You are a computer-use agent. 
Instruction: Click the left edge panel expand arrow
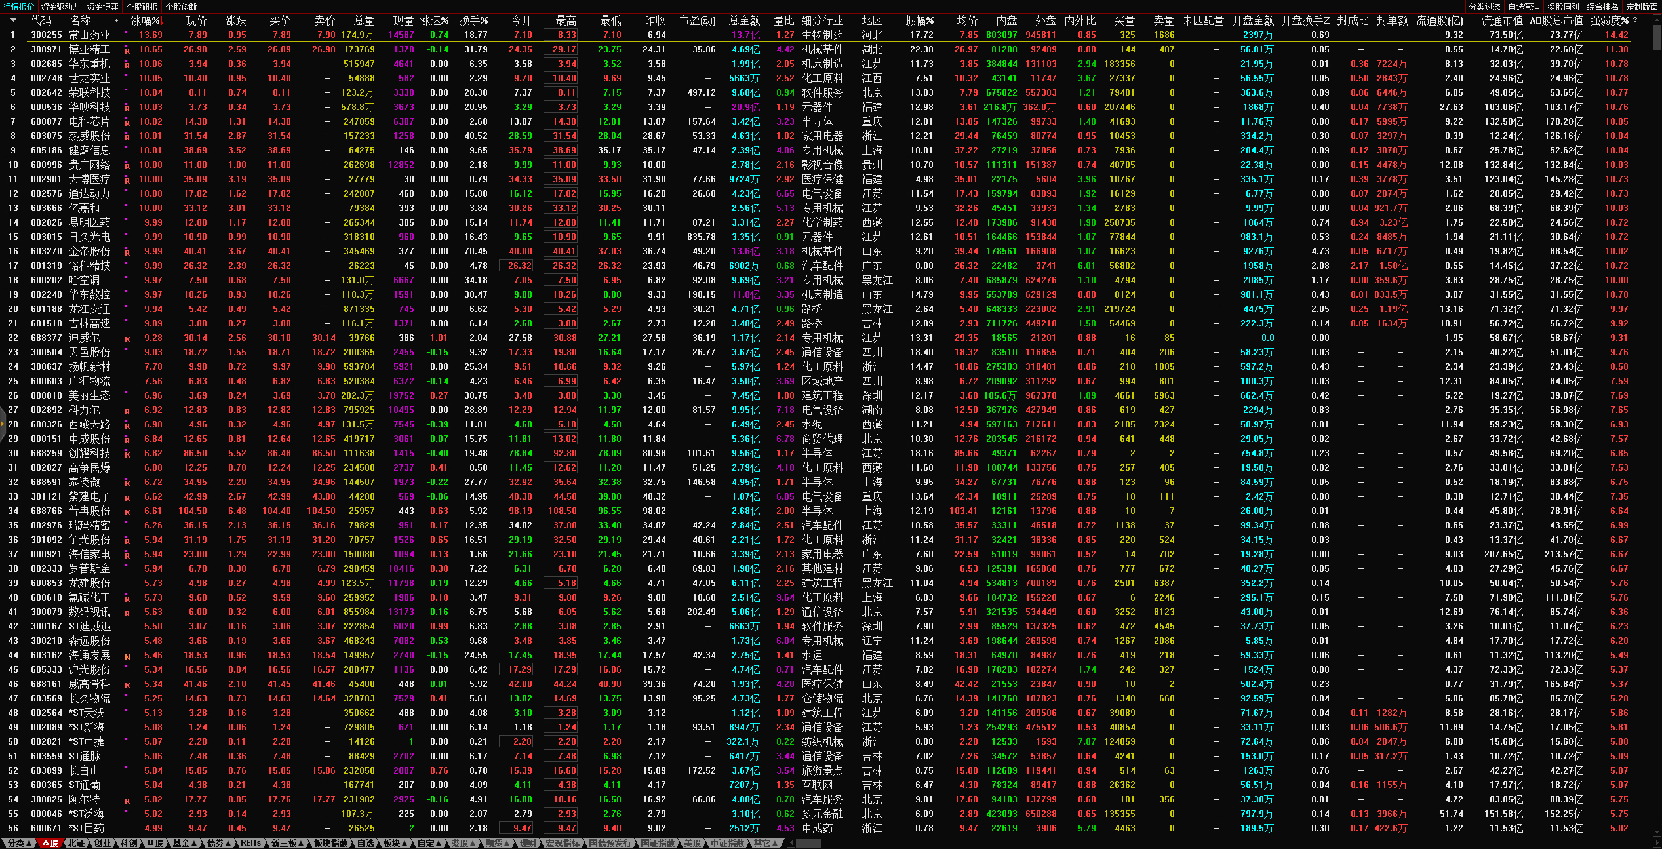3,424
